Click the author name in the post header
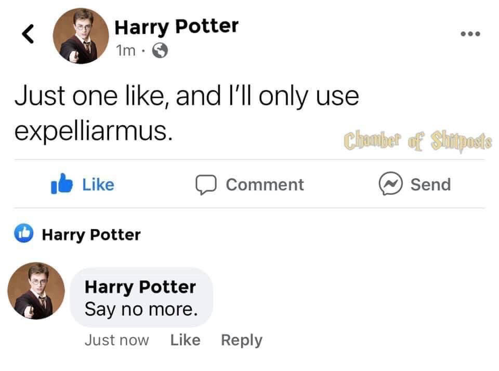The height and width of the screenshot is (371, 499). 176,26
